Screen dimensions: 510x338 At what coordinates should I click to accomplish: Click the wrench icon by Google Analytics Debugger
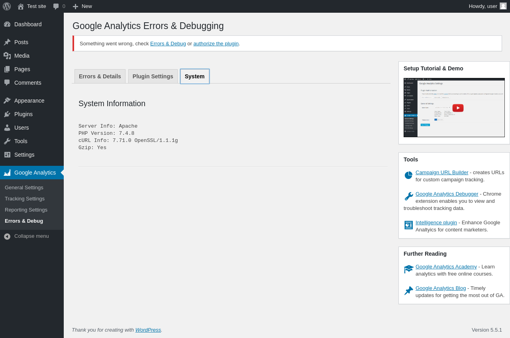(x=408, y=196)
